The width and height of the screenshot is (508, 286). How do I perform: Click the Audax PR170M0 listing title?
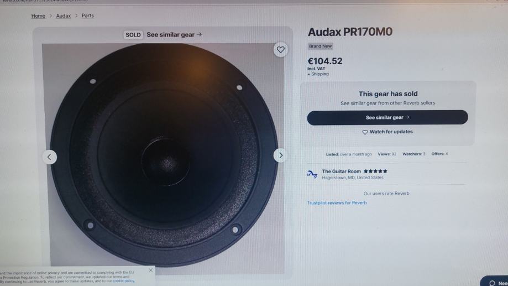pyautogui.click(x=350, y=32)
